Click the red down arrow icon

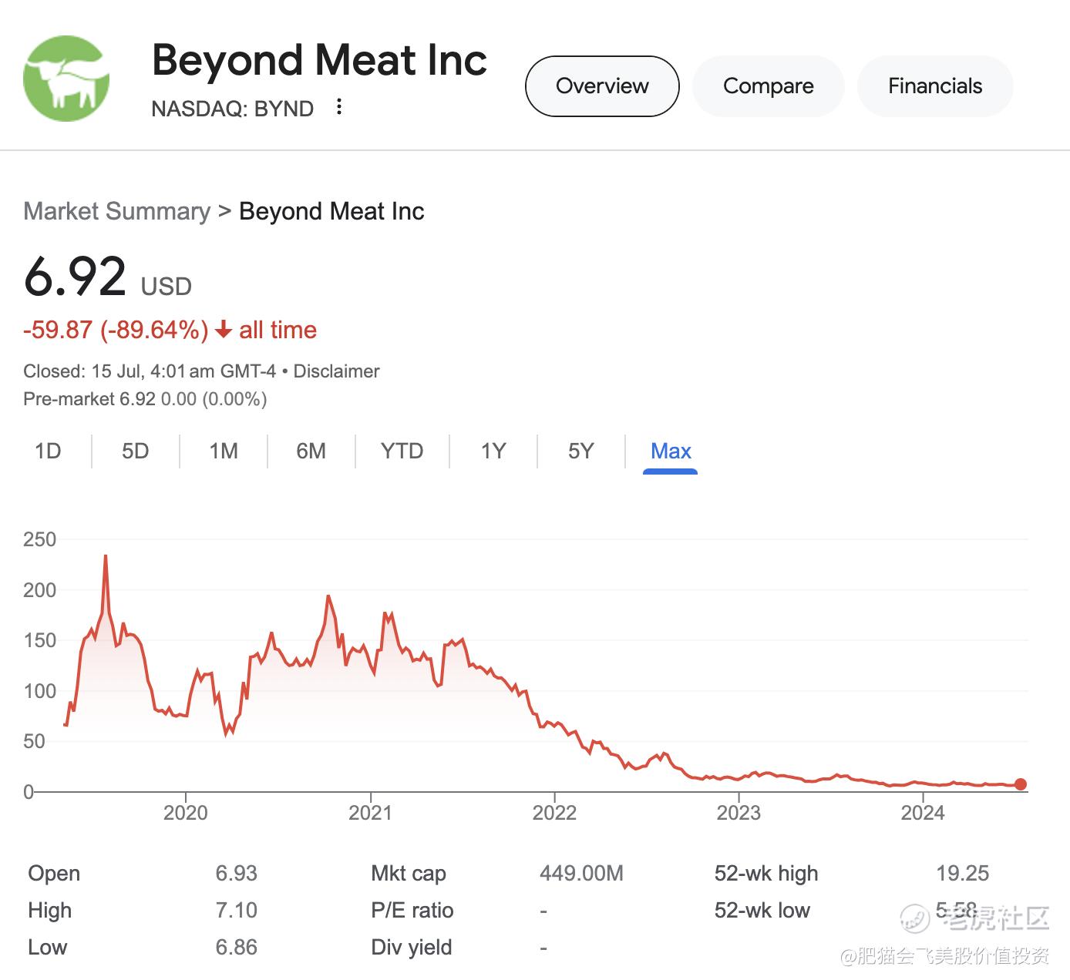224,331
